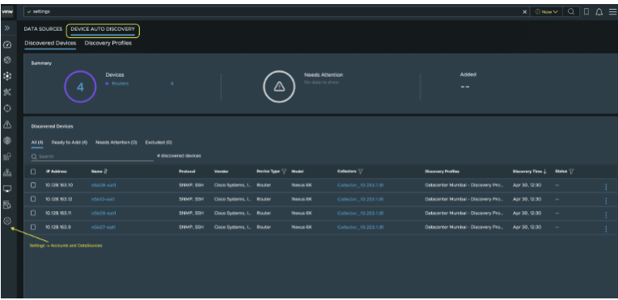
Task: Open the dashboard gauge sidebar icon
Action: [7, 44]
